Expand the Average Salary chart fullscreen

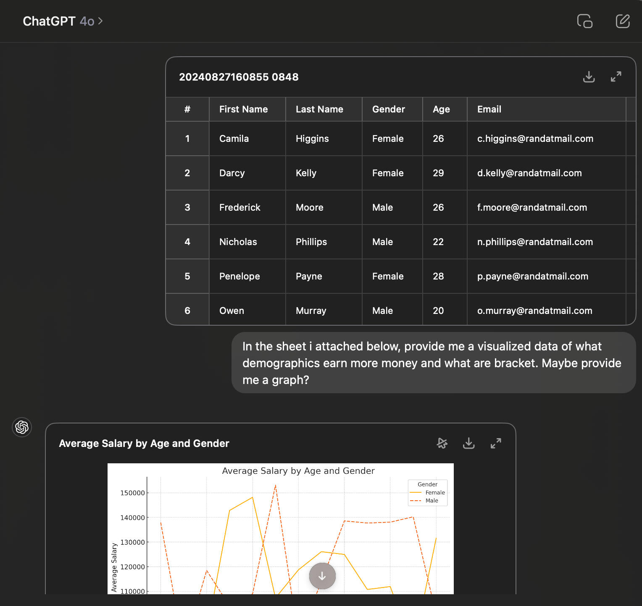(x=496, y=443)
